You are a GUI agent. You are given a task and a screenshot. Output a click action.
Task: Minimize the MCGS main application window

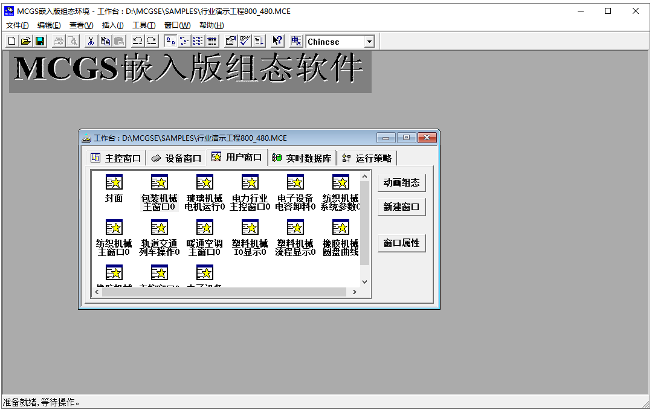point(581,11)
